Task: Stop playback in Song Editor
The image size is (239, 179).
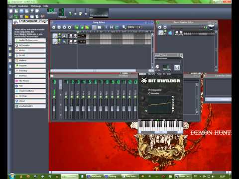Action: 70,27
